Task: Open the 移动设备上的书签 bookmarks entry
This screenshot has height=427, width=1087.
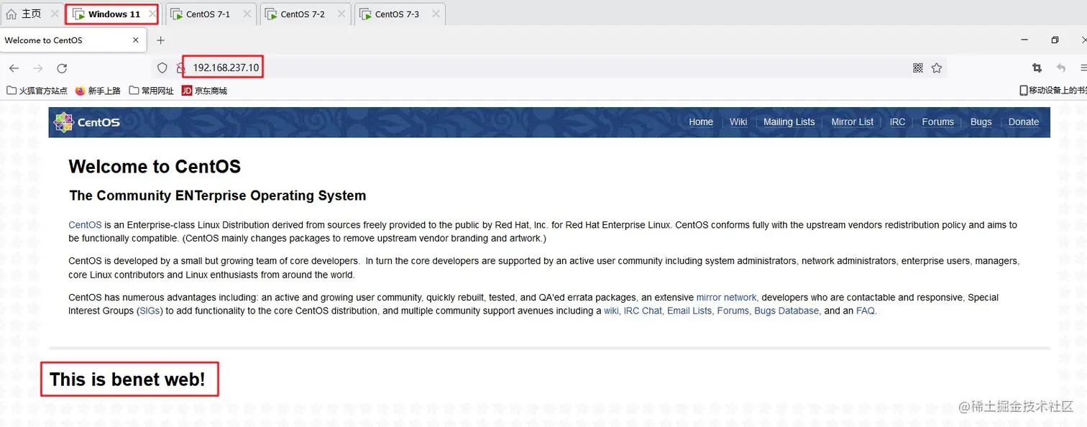Action: point(1053,91)
